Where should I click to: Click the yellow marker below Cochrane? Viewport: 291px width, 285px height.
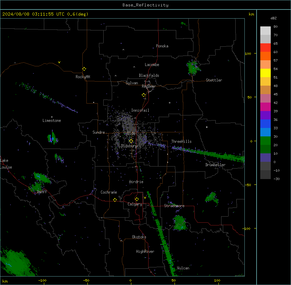pyautogui.click(x=115, y=200)
